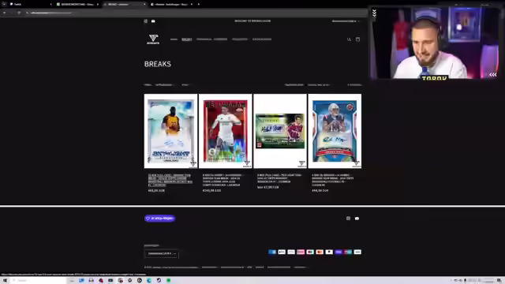Screen dimensions: 505x284
Task: Switch to the Twitch browser tab
Action: click(29, 4)
